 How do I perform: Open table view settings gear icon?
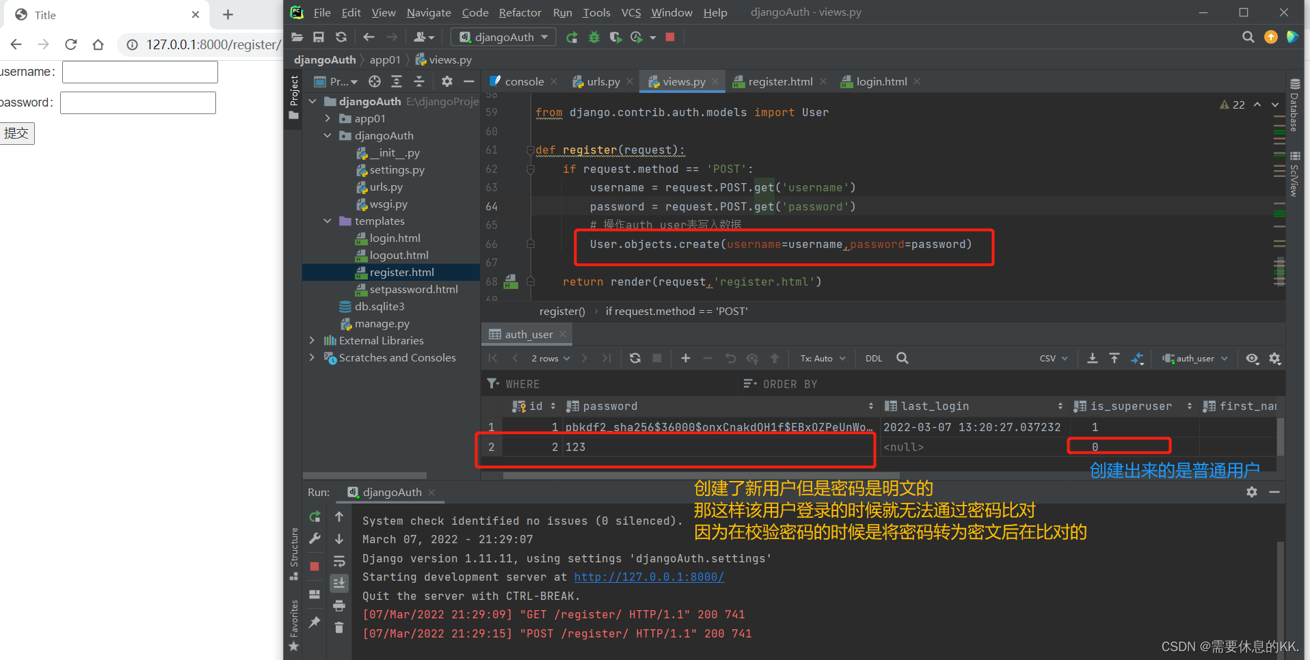(1275, 358)
